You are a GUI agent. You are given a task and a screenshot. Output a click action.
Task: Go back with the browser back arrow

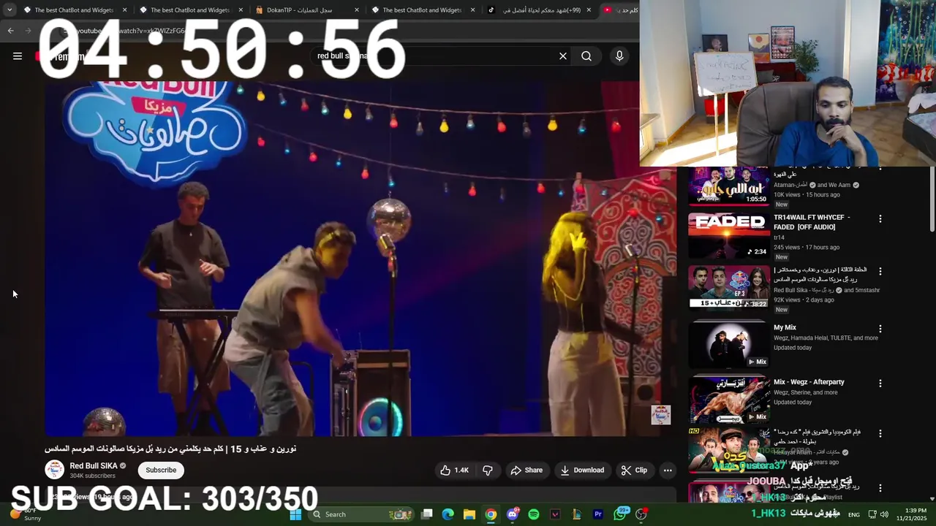click(x=10, y=31)
